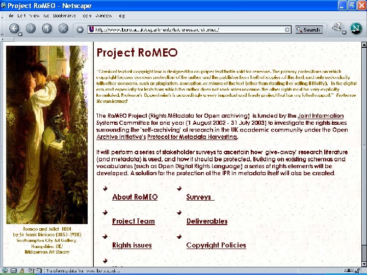367x275 pixels.
Task: Click the Romeo and Juliet painting image
Action: 47,134
